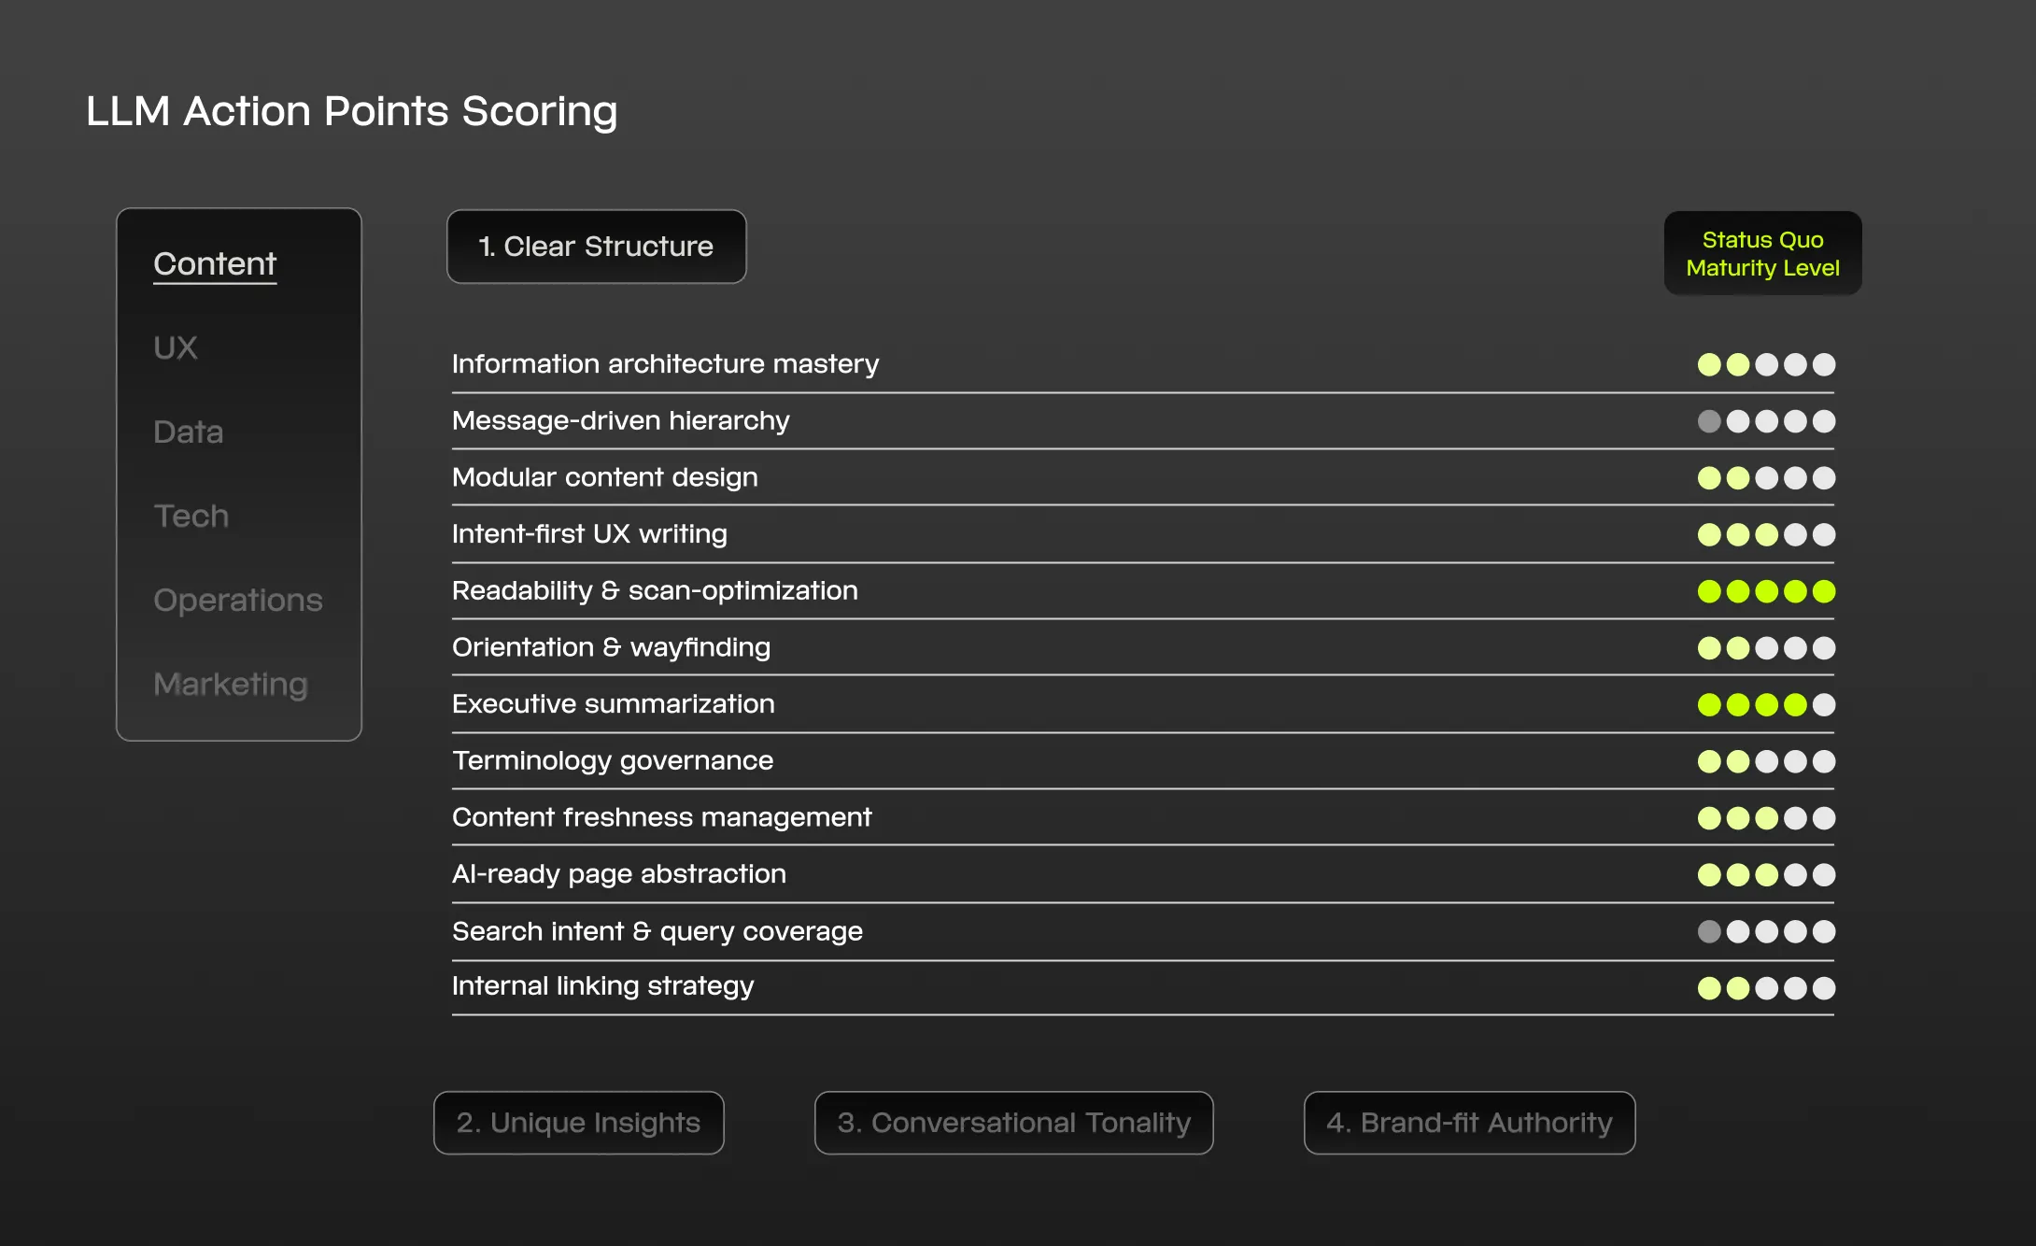Viewport: 2036px width, 1246px height.
Task: Click the LLM Action Points Scoring title
Action: pos(351,111)
